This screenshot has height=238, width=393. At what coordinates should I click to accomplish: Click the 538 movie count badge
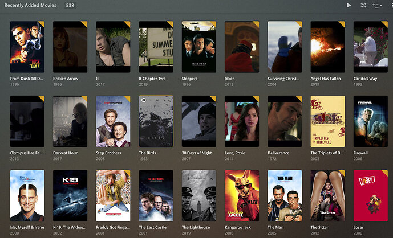pos(70,5)
